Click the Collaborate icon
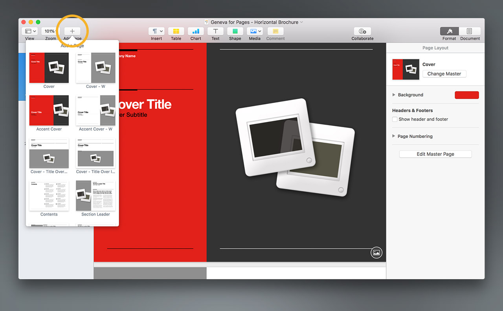The width and height of the screenshot is (503, 311). (x=362, y=31)
